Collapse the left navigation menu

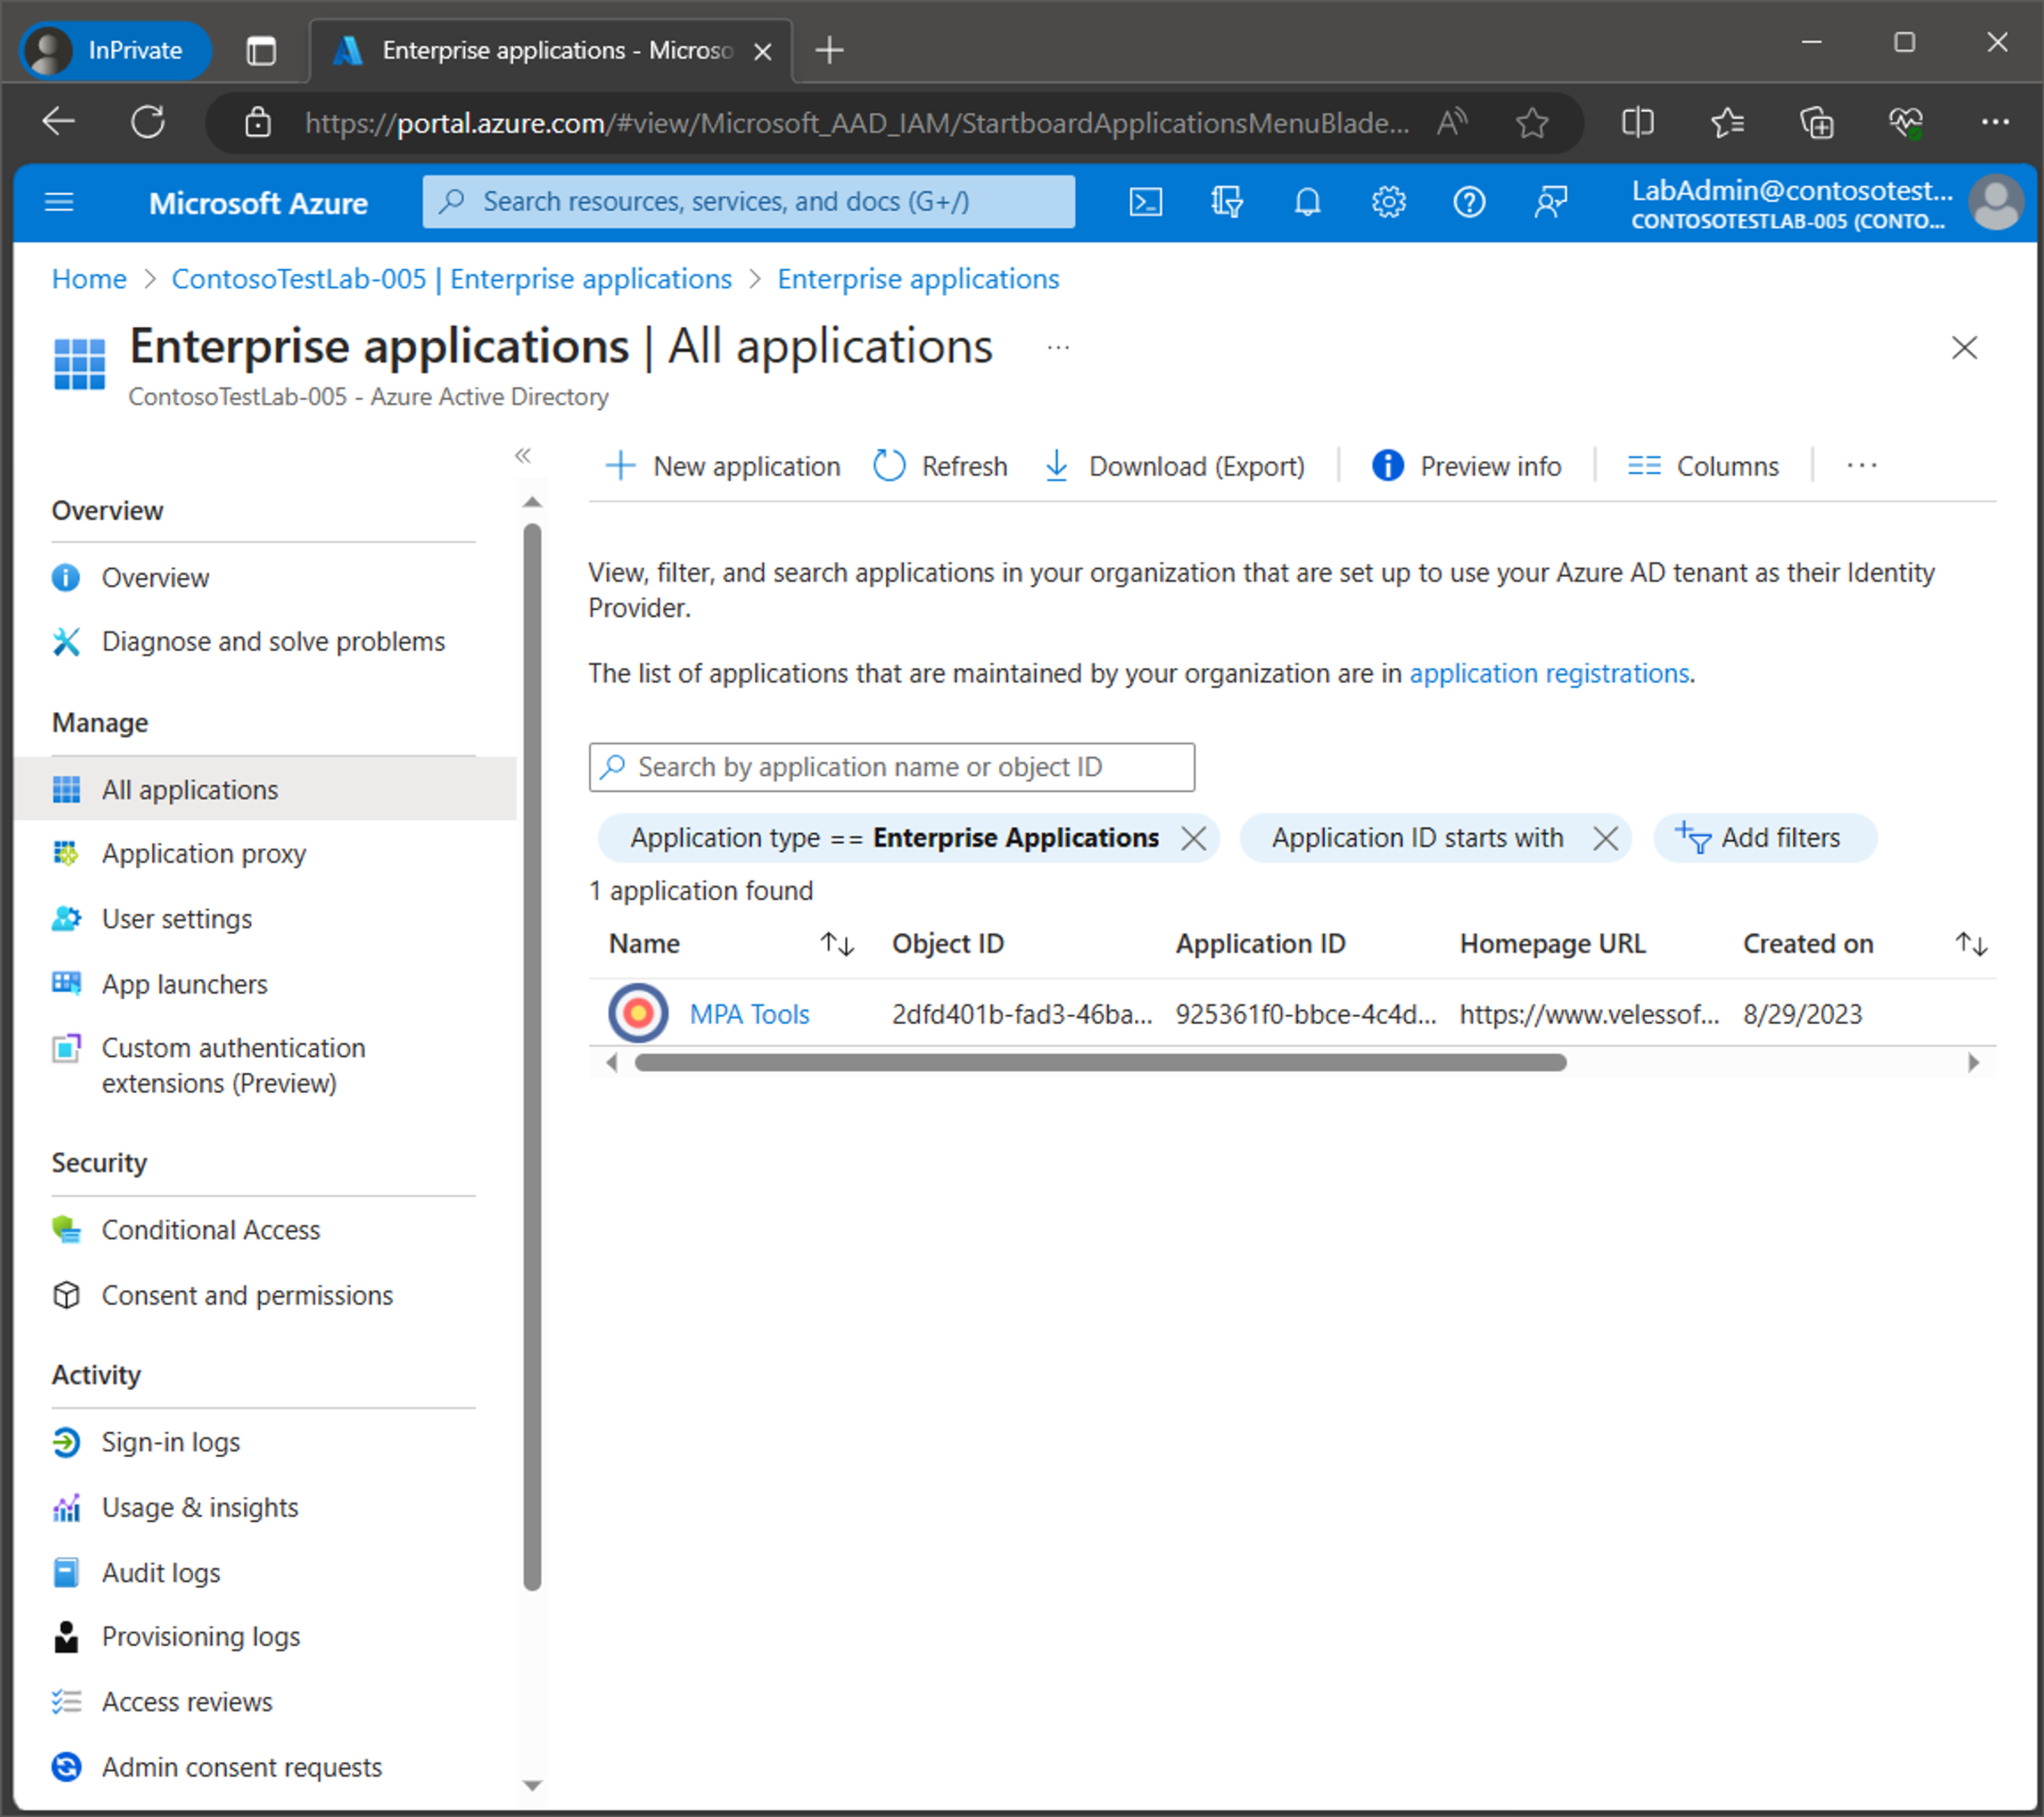[522, 456]
